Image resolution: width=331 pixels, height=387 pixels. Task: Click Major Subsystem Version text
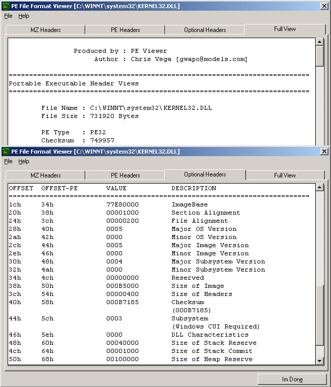pyautogui.click(x=218, y=261)
